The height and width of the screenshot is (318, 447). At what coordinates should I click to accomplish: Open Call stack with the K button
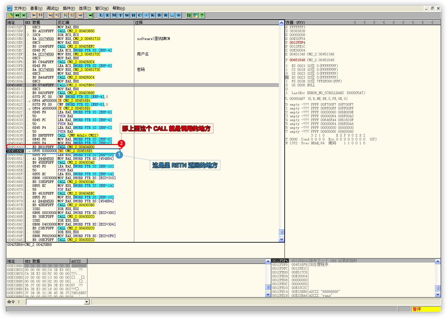tap(153, 15)
